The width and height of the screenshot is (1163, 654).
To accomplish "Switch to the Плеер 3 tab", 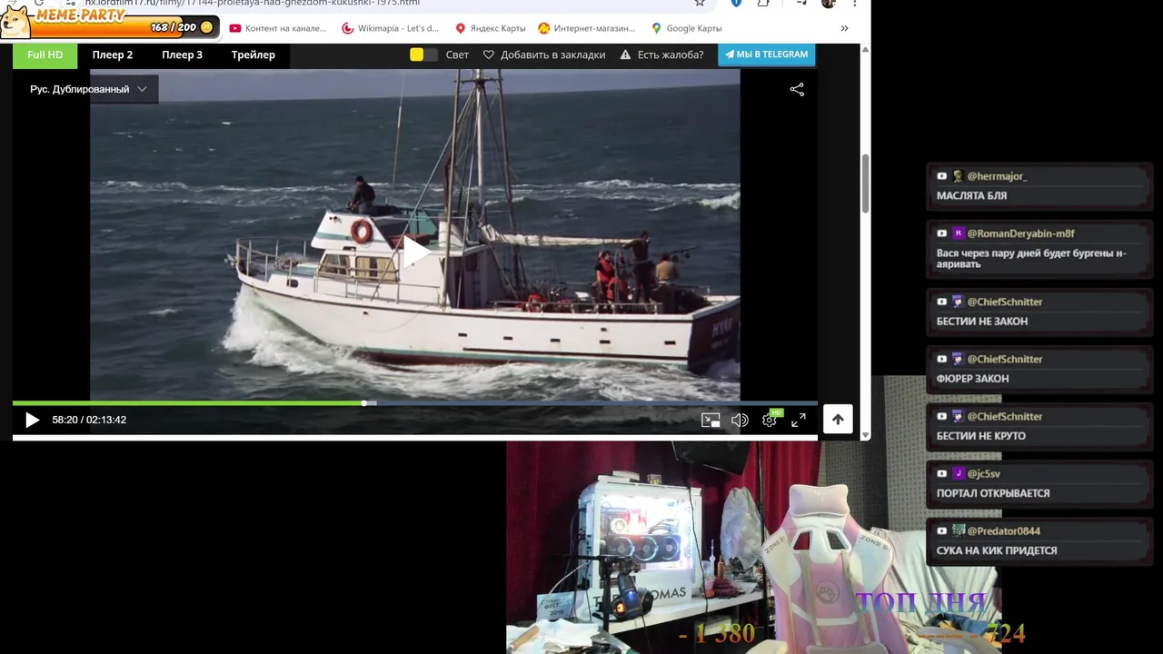I will click(x=182, y=54).
